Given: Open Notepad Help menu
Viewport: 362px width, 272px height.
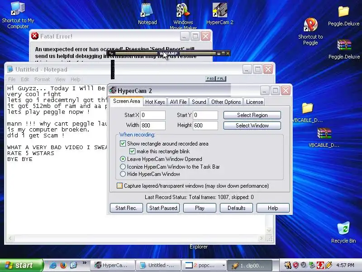Looking at the screenshot, I should [x=75, y=79].
